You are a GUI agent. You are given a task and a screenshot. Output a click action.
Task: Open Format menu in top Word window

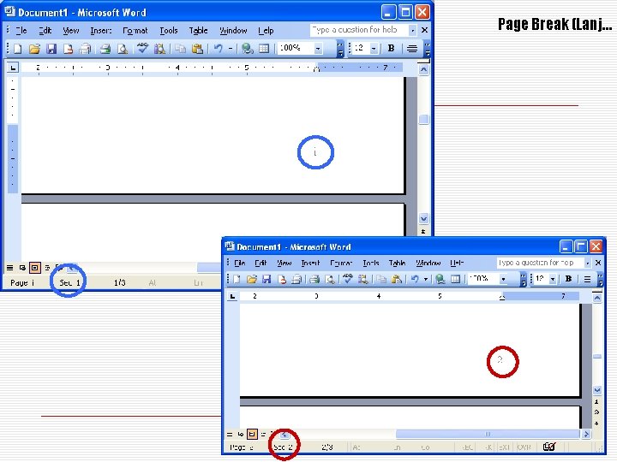pos(135,30)
